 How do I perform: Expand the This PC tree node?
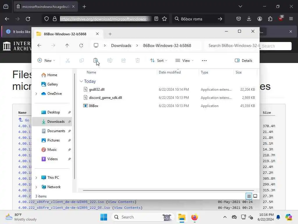pyautogui.click(x=36, y=178)
